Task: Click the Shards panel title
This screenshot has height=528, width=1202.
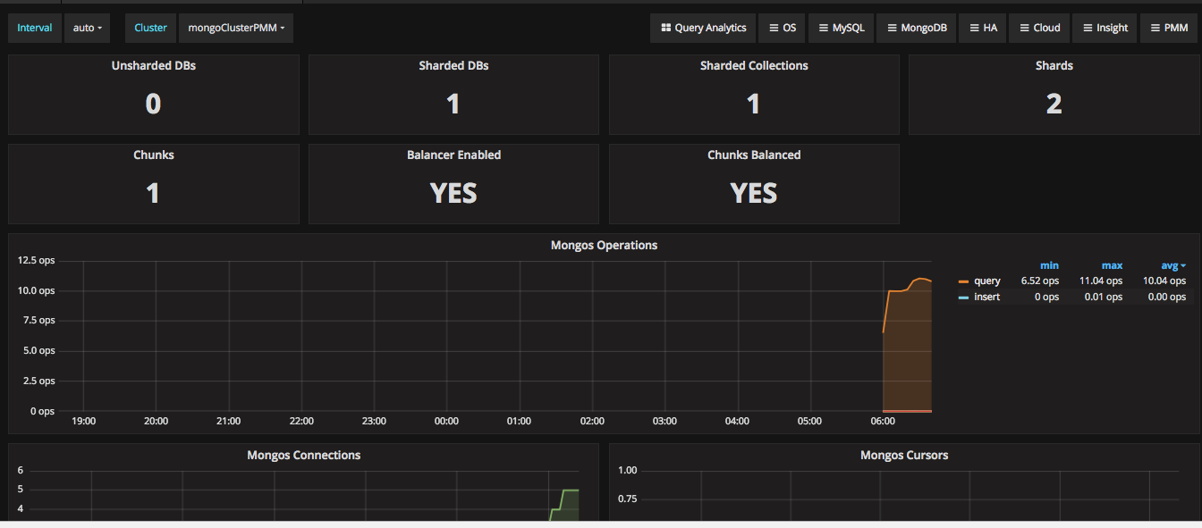Action: [1054, 65]
